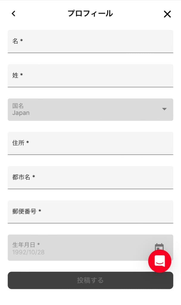181x305 pixels.
Task: Click the 住所 address field
Action: point(90,143)
